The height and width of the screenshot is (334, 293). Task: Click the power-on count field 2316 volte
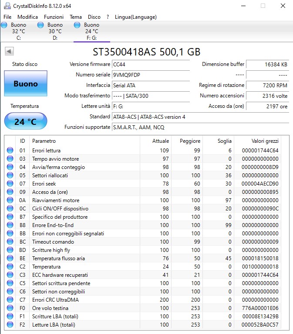click(267, 96)
